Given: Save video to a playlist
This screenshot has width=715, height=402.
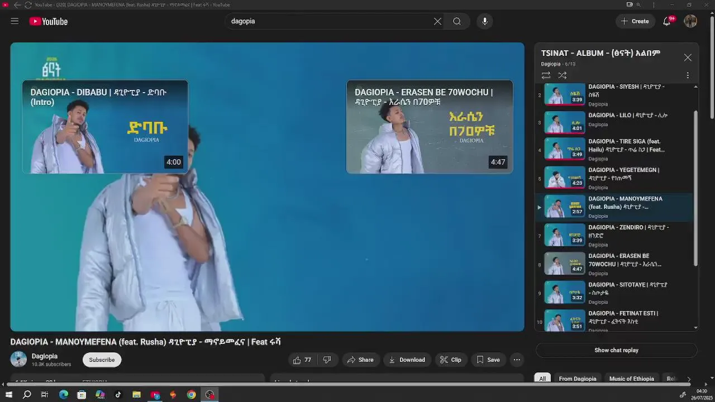Looking at the screenshot, I should coord(488,360).
